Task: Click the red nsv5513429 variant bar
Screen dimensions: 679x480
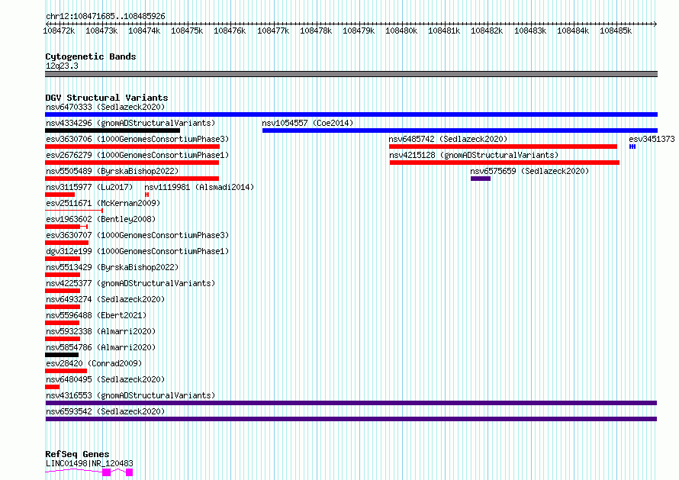Action: [x=63, y=275]
